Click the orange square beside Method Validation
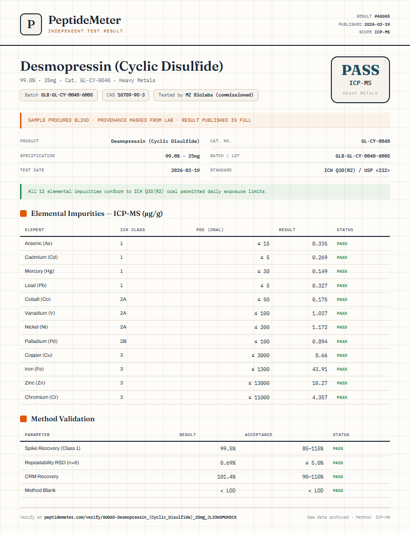The width and height of the screenshot is (410, 533). (23, 419)
